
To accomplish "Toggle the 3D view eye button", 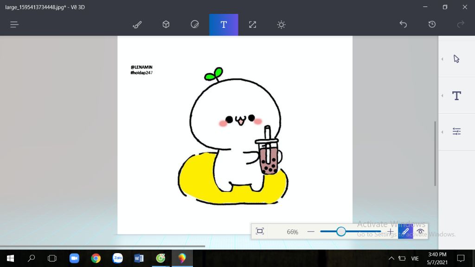I will (x=420, y=232).
